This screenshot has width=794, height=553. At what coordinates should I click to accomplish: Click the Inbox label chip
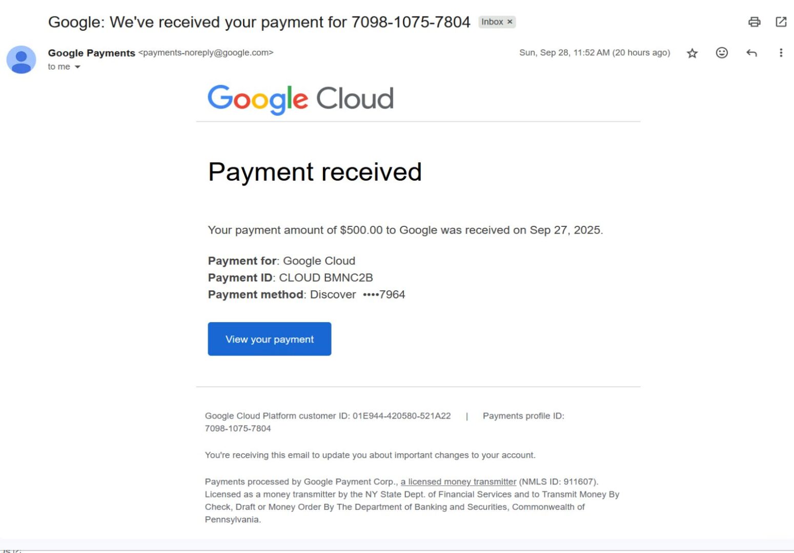492,22
